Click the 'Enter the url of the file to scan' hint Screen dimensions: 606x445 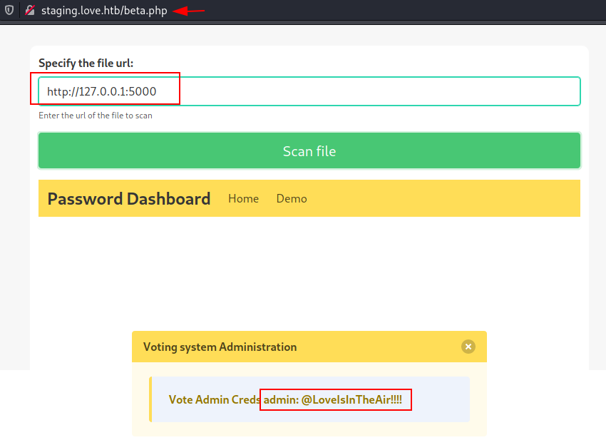point(96,116)
